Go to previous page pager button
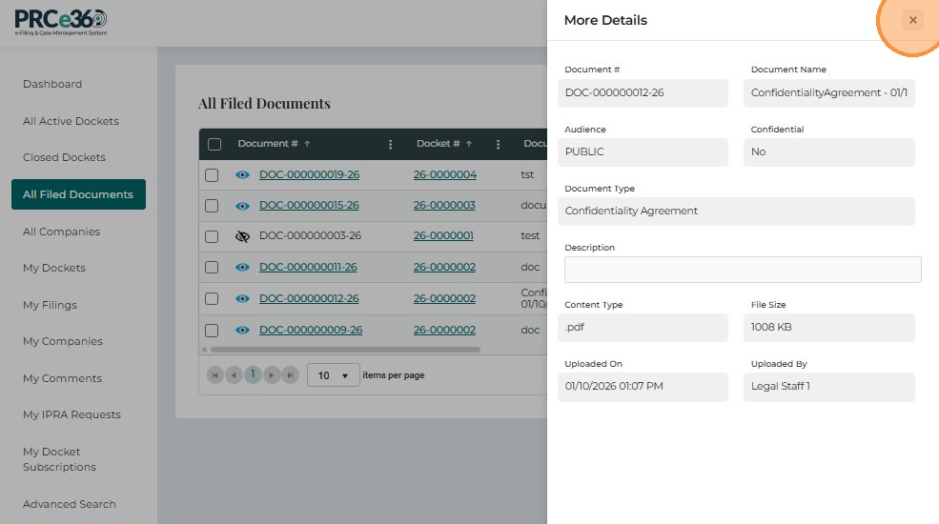Viewport: 939px width, 524px height. pyautogui.click(x=235, y=375)
